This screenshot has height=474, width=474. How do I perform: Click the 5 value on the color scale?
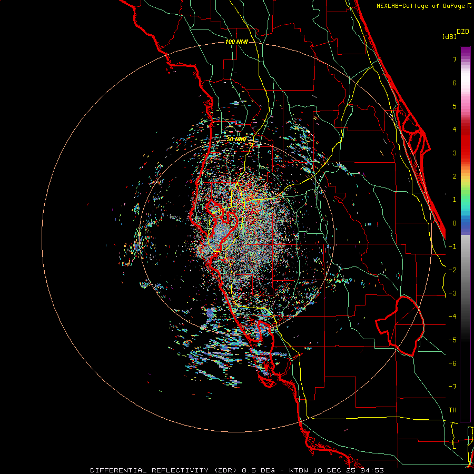pyautogui.click(x=455, y=106)
